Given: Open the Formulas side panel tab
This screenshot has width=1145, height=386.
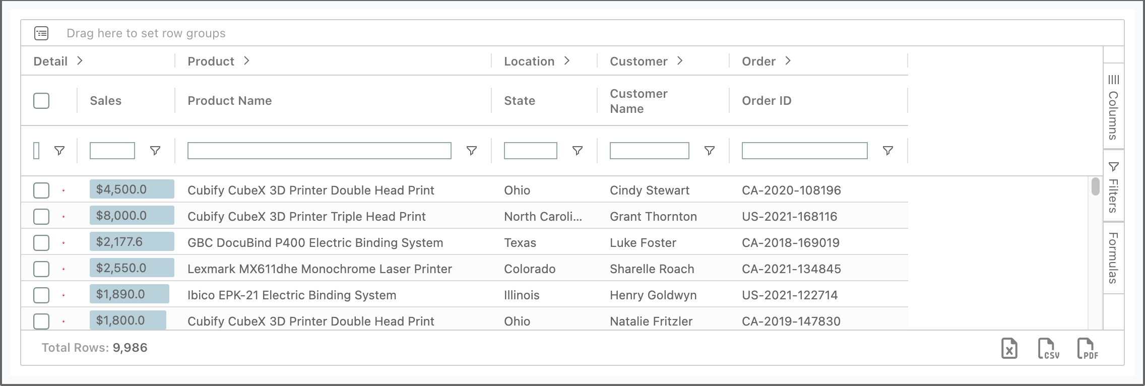Looking at the screenshot, I should pyautogui.click(x=1113, y=257).
